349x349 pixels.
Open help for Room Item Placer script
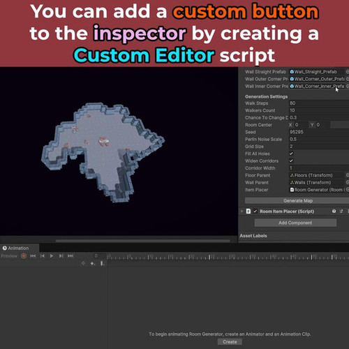point(334,211)
